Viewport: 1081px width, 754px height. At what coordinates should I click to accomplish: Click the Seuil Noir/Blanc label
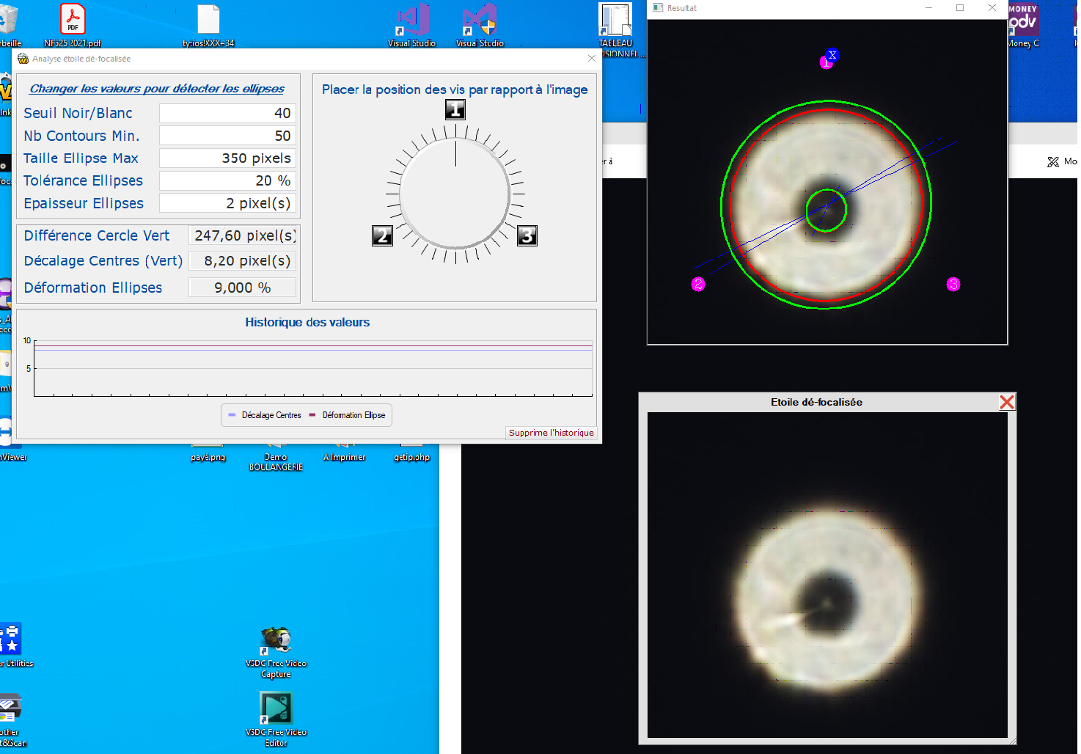point(78,113)
